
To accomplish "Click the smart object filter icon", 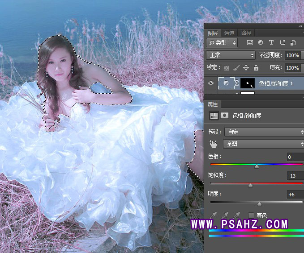I will (x=293, y=43).
